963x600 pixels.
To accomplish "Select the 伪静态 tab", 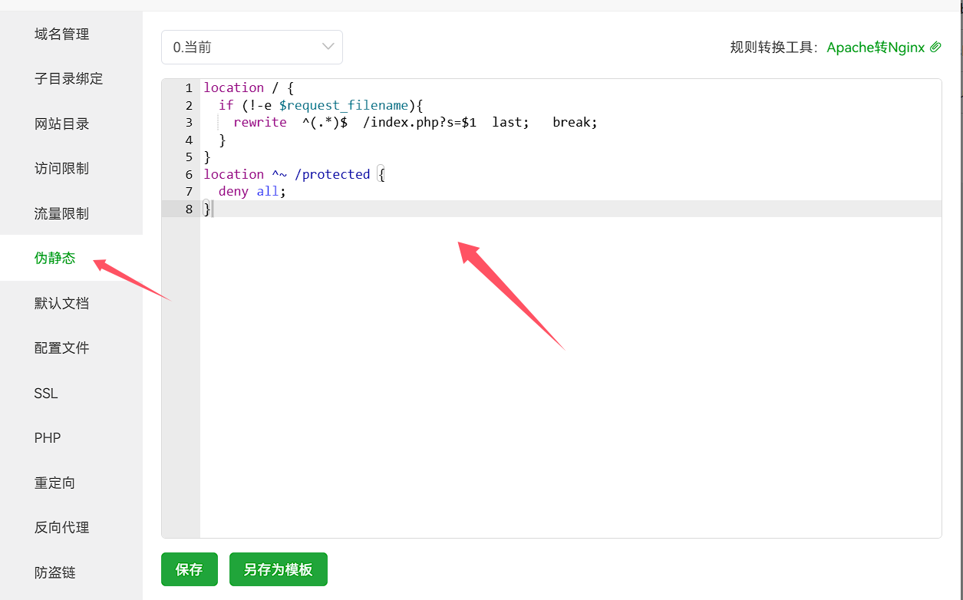I will pyautogui.click(x=55, y=258).
